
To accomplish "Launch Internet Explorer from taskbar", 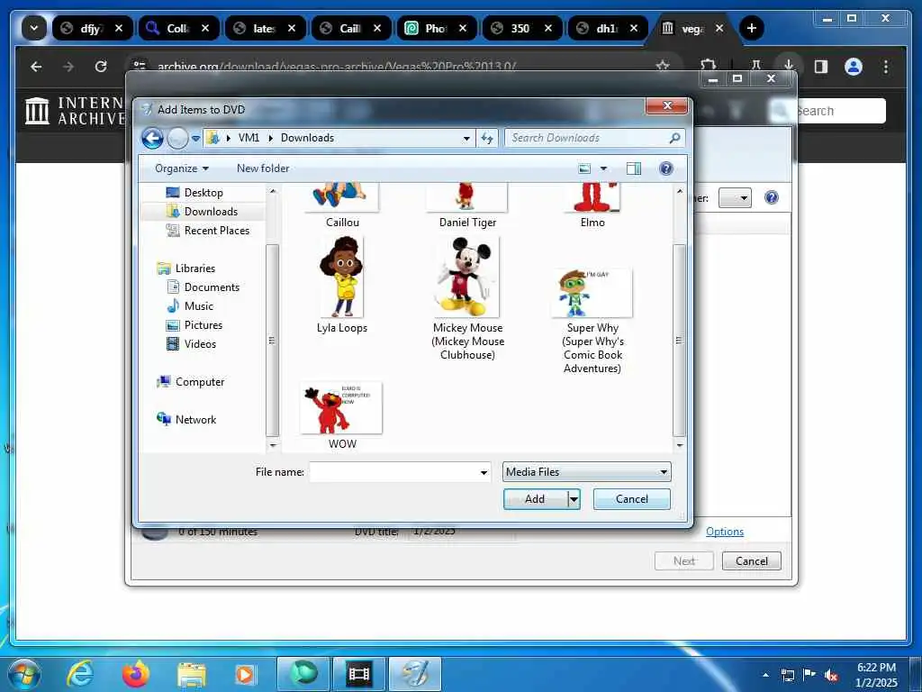I will (x=79, y=674).
